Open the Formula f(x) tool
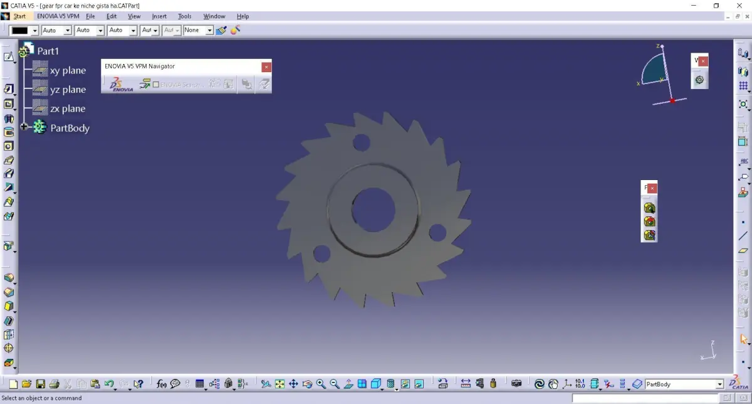752x404 pixels. 162,384
